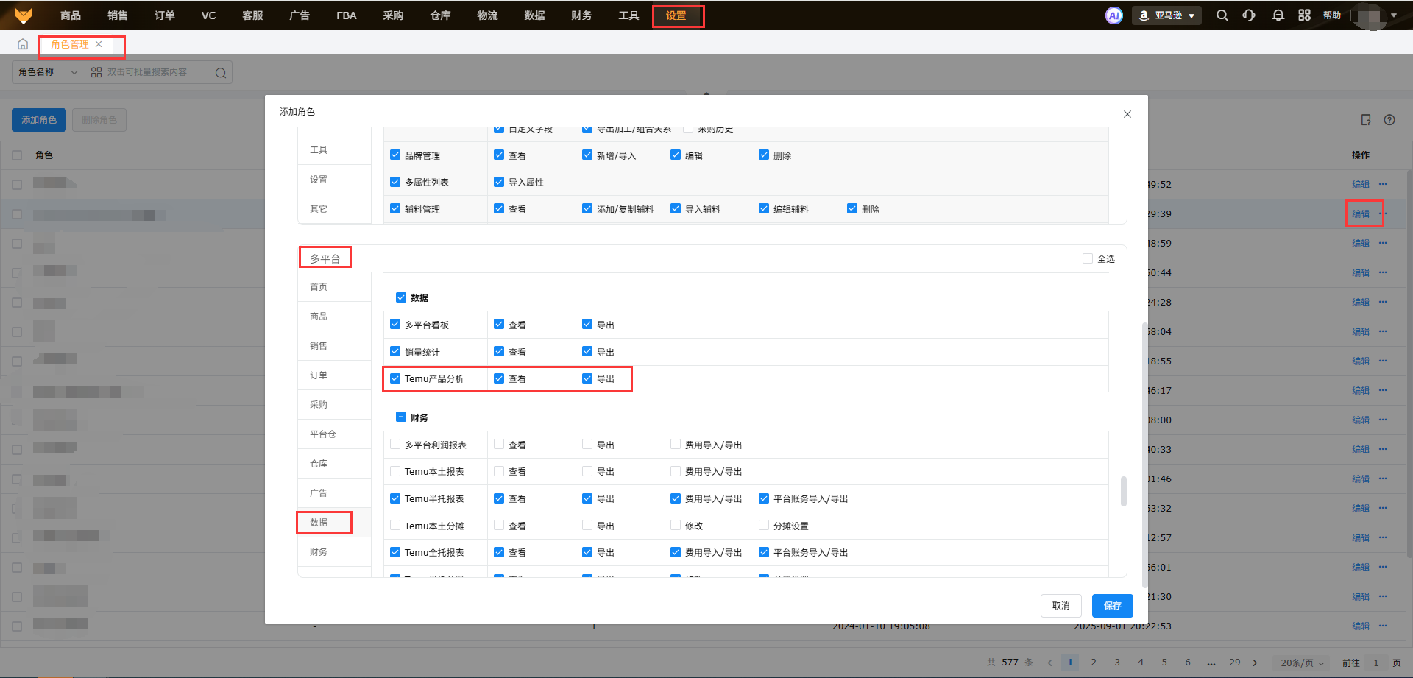The height and width of the screenshot is (678, 1413).
Task: Click the 添加角色 button
Action: [x=39, y=120]
